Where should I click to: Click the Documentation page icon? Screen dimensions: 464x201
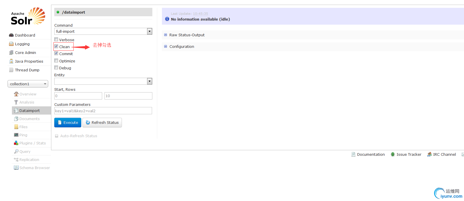[x=353, y=154]
